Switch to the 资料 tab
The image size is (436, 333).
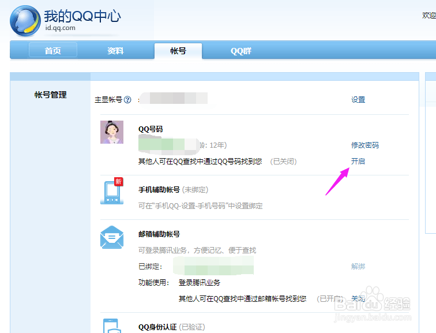[115, 51]
